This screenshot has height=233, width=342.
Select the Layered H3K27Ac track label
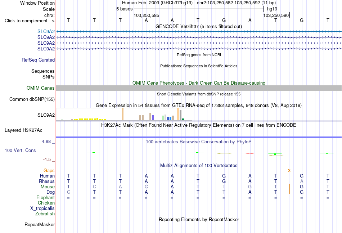pos(23,130)
